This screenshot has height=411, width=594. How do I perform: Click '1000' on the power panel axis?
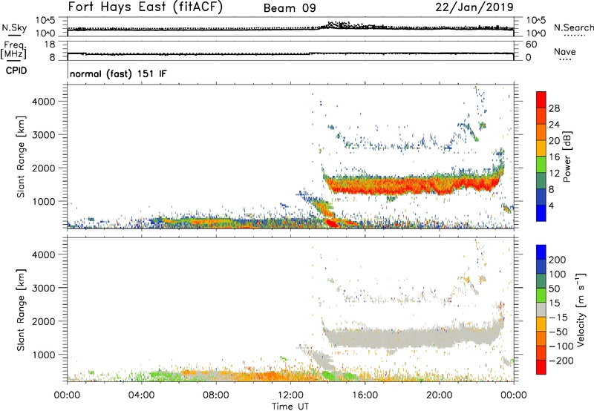coord(44,202)
